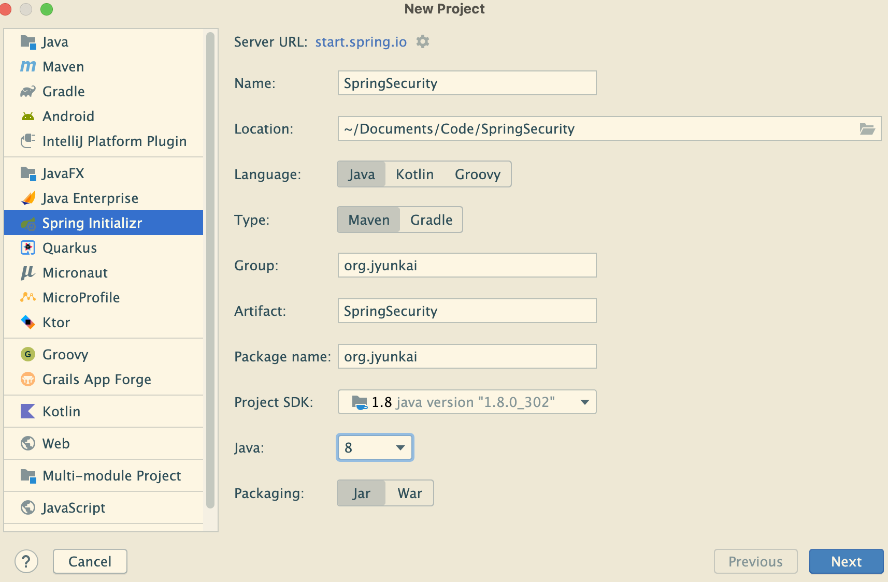Open the Project SDK dropdown
The image size is (888, 582).
coord(467,402)
